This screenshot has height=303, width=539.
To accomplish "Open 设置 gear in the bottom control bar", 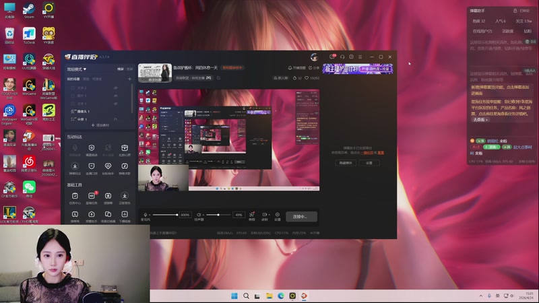I will 278,215.
